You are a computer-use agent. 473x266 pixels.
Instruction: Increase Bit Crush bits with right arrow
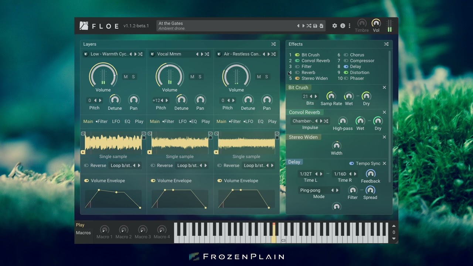coord(316,96)
